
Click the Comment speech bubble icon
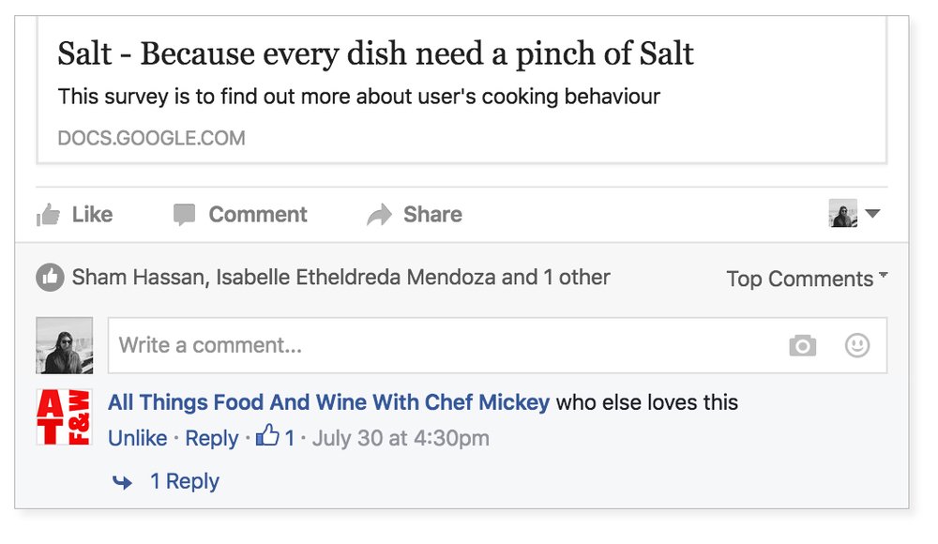184,214
